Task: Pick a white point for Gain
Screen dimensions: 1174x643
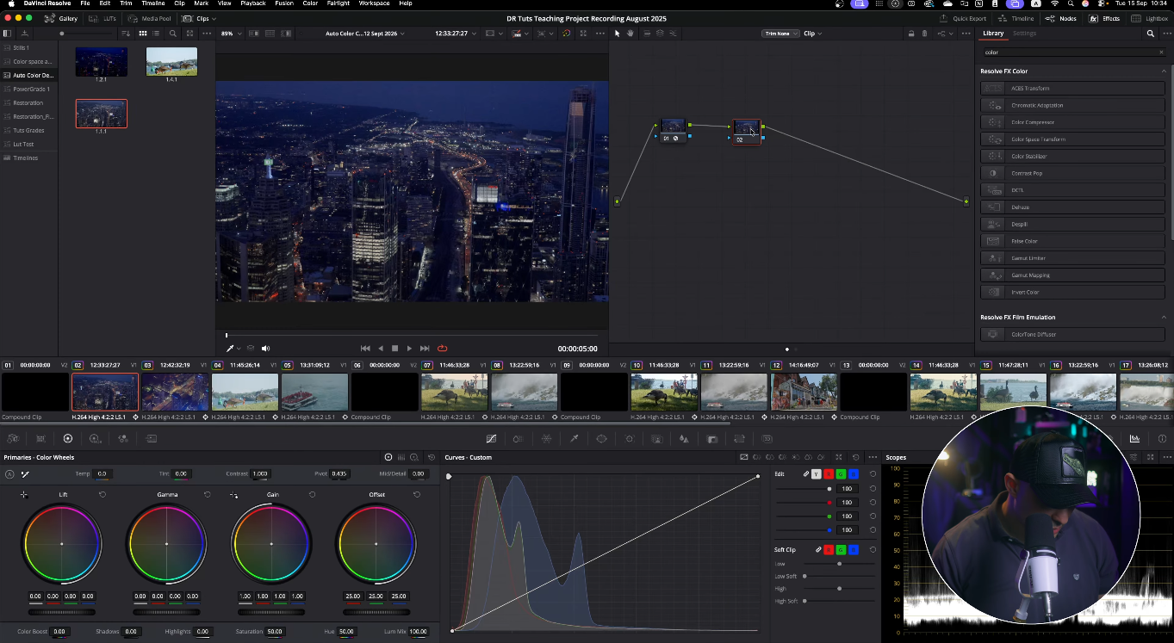Action: [233, 495]
